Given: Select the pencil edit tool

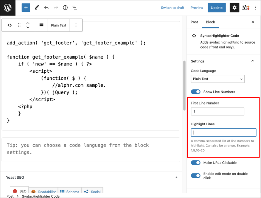Looking at the screenshot, I should (37, 8).
